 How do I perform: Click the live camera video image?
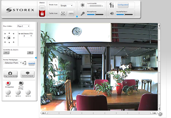pyautogui.click(x=99, y=67)
